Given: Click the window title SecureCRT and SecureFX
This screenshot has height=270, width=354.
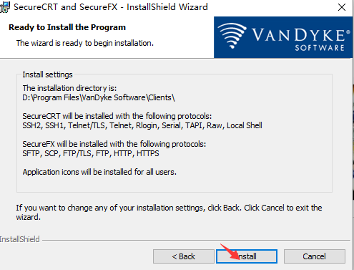Looking at the screenshot, I should coord(66,7).
